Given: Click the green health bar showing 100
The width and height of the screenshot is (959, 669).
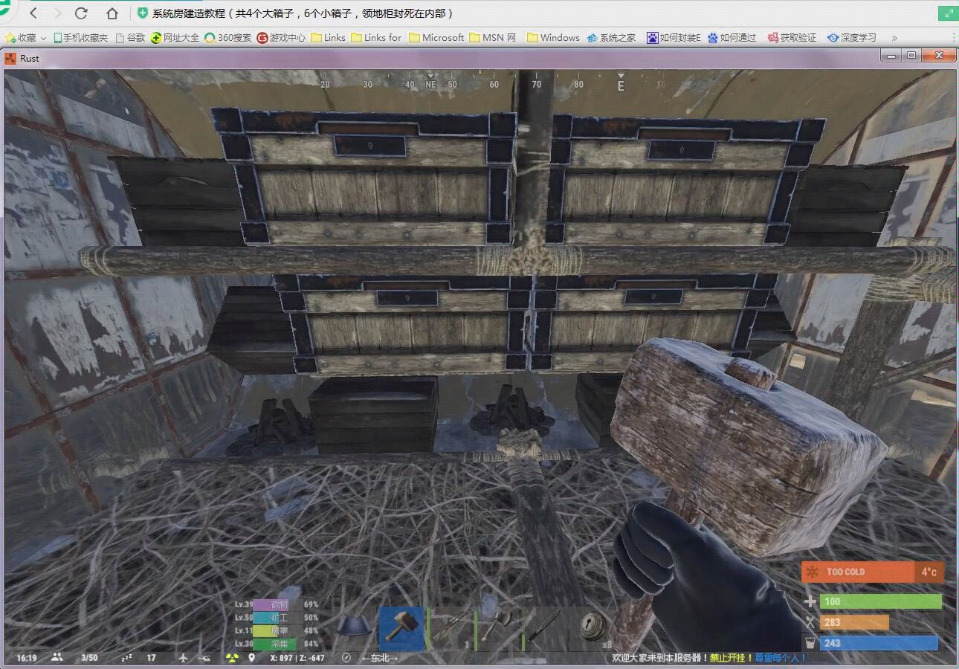Looking at the screenshot, I should tap(881, 601).
